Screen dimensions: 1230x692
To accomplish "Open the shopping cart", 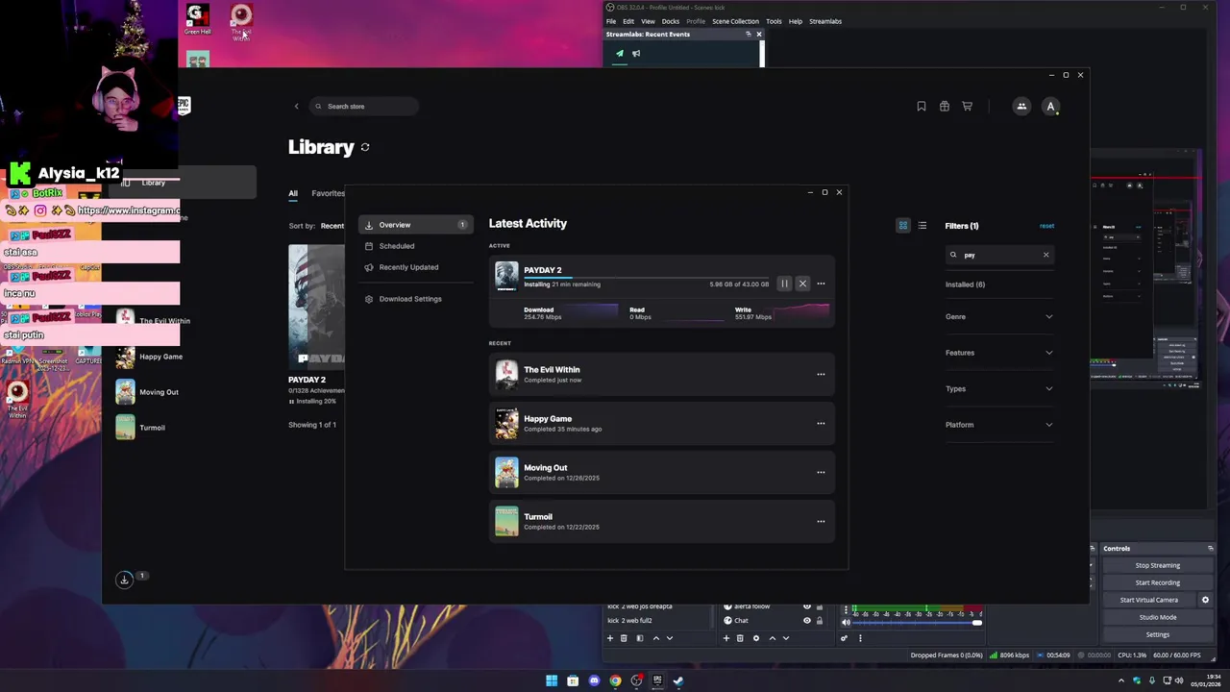I will (x=968, y=107).
